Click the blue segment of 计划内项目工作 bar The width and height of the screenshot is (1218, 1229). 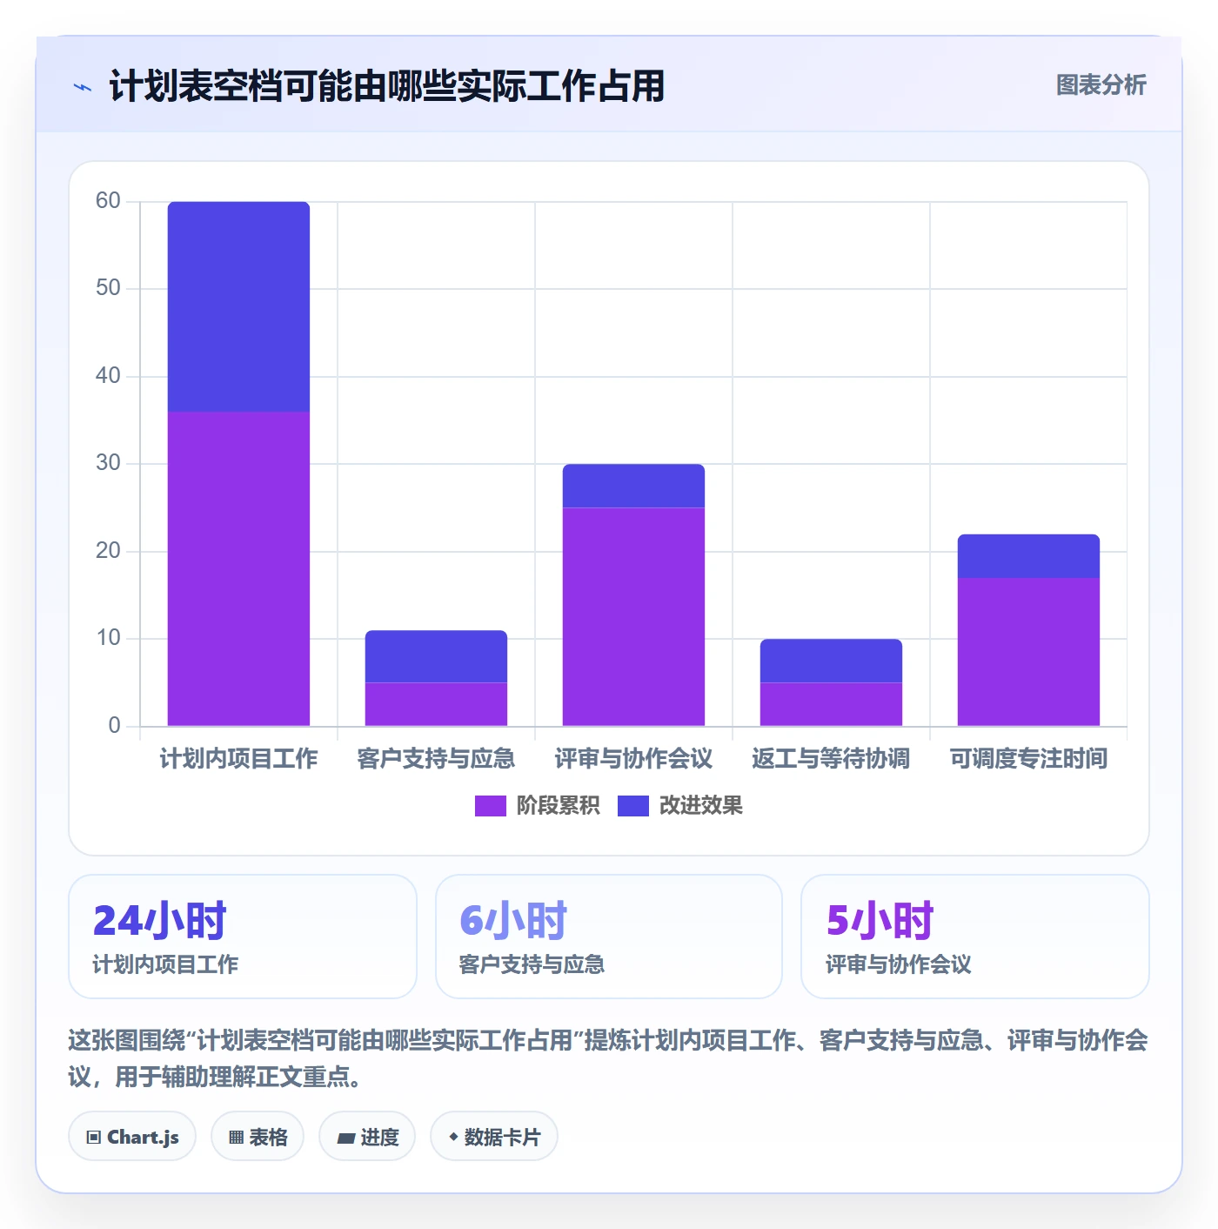click(238, 306)
